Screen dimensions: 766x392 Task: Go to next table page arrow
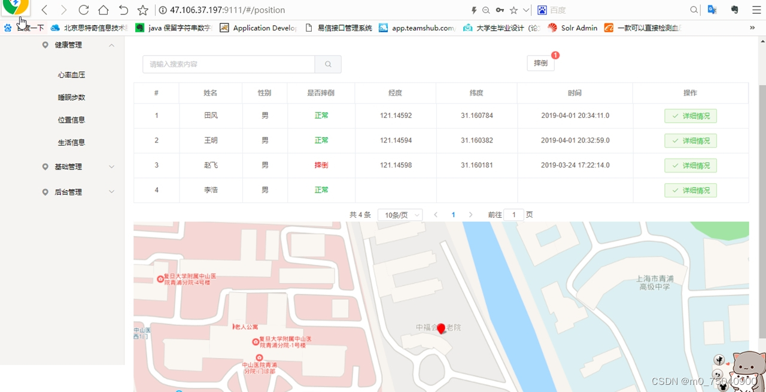pos(471,215)
